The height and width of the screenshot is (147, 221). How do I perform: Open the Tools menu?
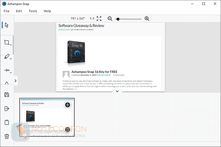33,11
